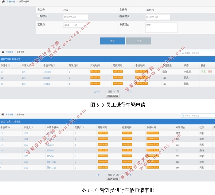
Task: Click the search magnifier icon in the bottom panel
Action: [x=183, y=115]
